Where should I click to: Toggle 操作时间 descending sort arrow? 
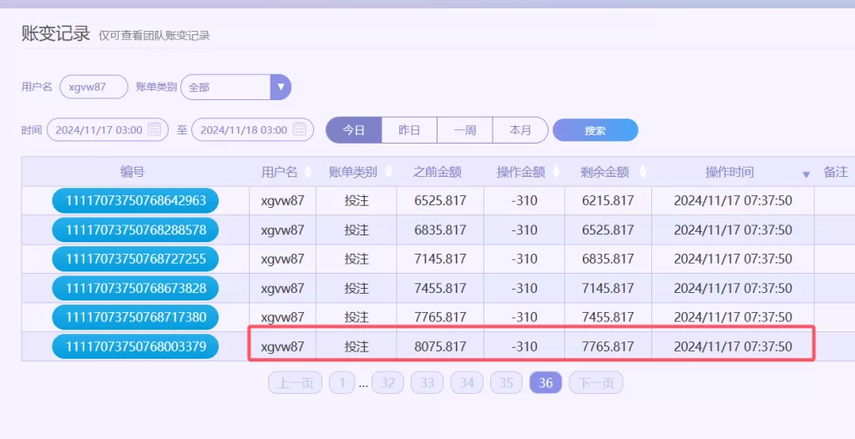[806, 174]
